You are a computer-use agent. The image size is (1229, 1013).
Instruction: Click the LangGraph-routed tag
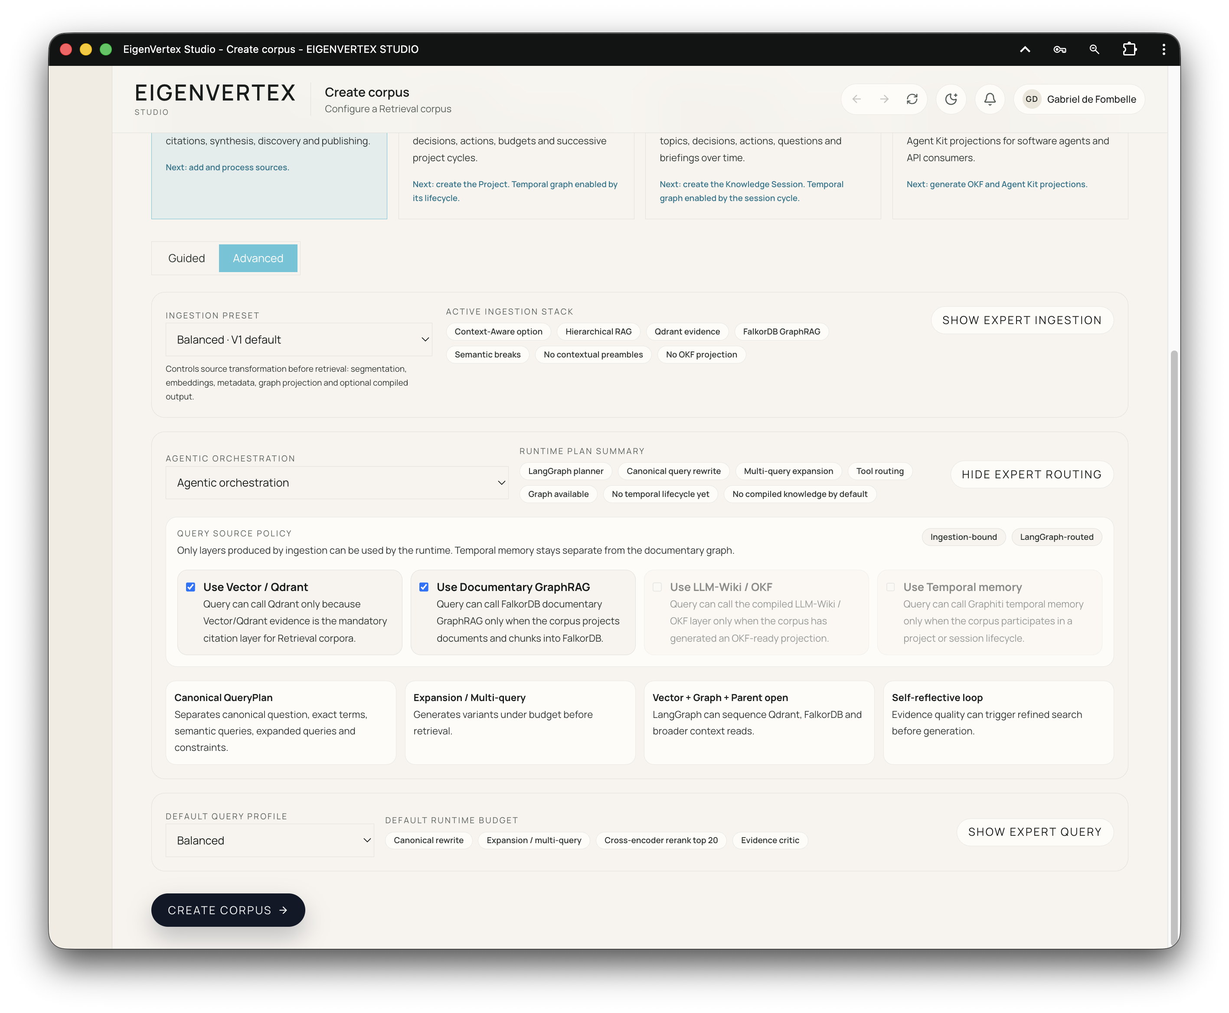(1056, 537)
